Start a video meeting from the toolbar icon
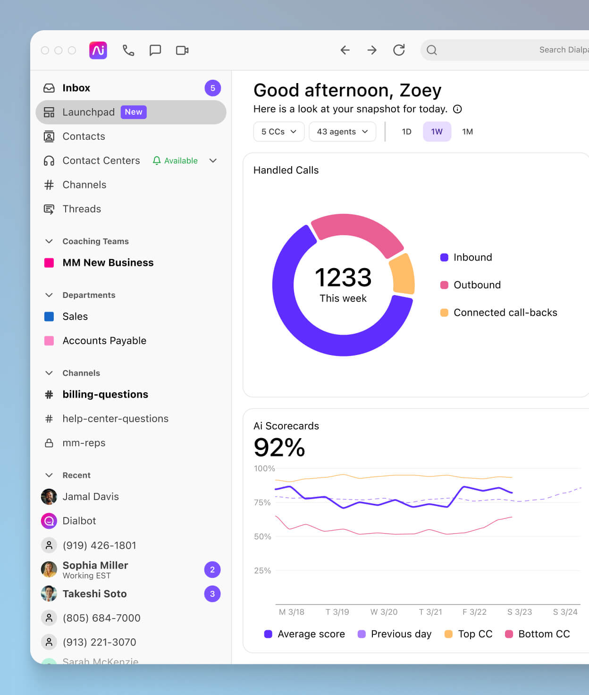This screenshot has height=695, width=589. 182,50
